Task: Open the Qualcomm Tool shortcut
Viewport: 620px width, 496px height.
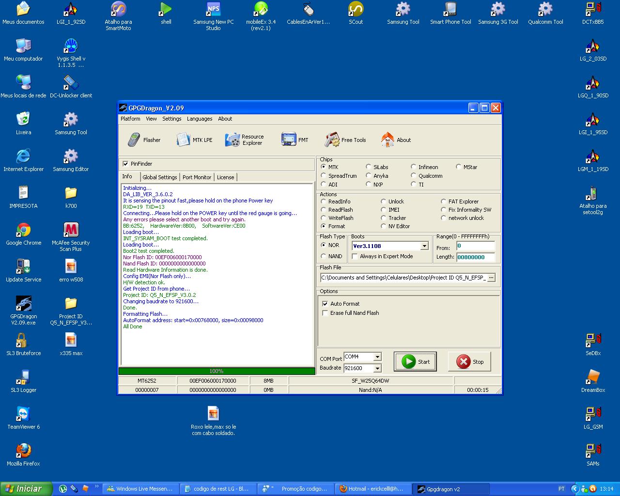Action: tap(545, 13)
